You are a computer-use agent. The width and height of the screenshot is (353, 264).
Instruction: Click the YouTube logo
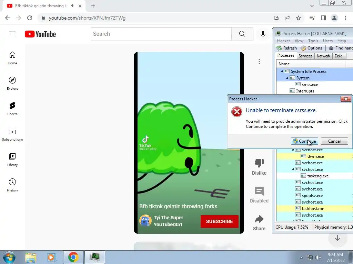tap(40, 34)
